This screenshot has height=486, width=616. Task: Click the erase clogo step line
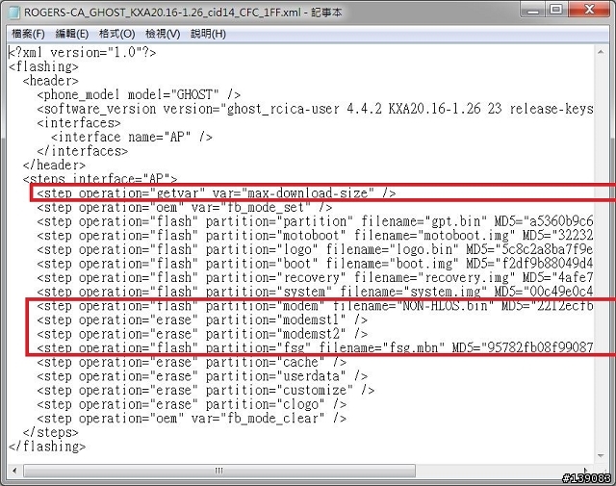point(192,404)
